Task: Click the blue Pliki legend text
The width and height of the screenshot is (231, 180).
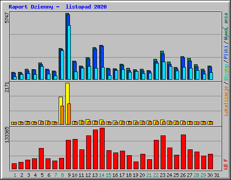Action: coord(226,52)
